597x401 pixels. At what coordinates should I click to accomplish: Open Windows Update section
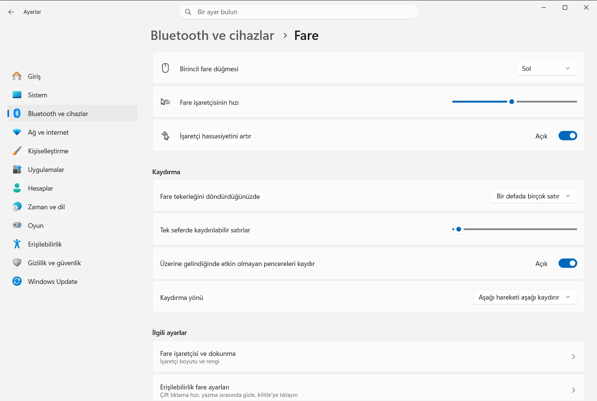click(x=72, y=281)
